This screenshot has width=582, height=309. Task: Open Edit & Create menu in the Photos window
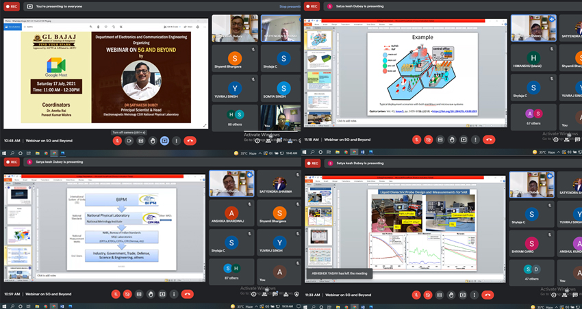(x=174, y=27)
